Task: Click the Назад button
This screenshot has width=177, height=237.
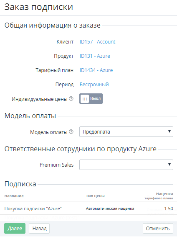Action: [x=39, y=228]
